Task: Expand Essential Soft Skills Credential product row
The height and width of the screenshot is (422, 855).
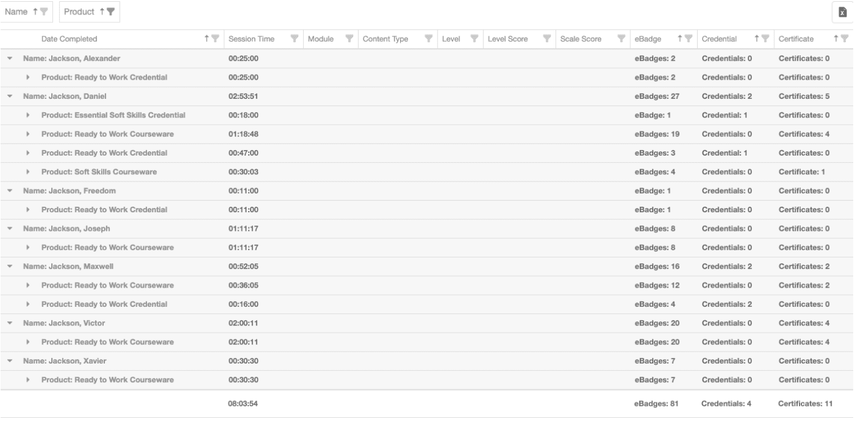Action: coord(28,115)
